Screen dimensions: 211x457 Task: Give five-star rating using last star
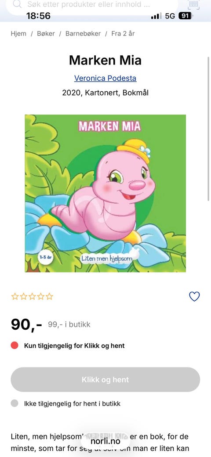pyautogui.click(x=50, y=296)
